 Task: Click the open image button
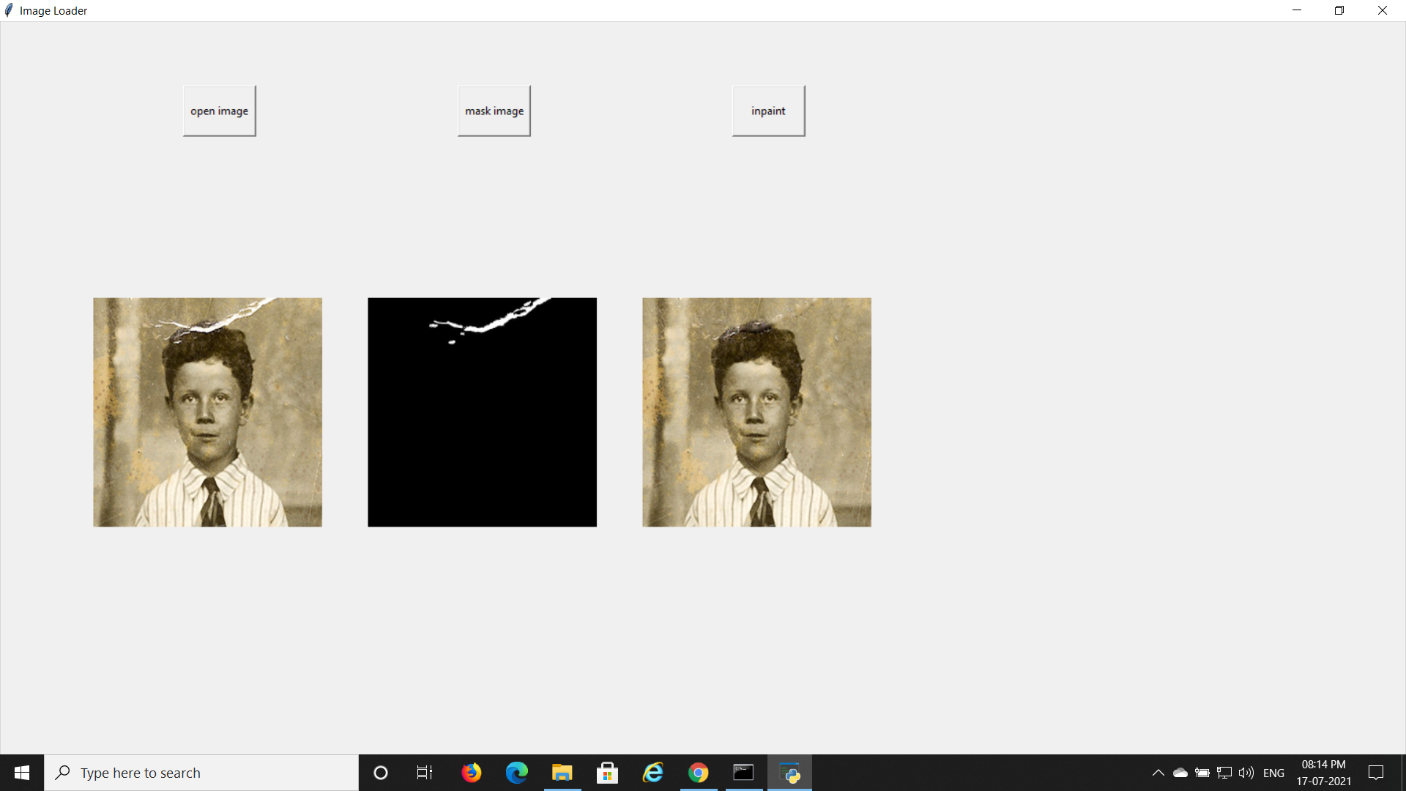point(219,111)
